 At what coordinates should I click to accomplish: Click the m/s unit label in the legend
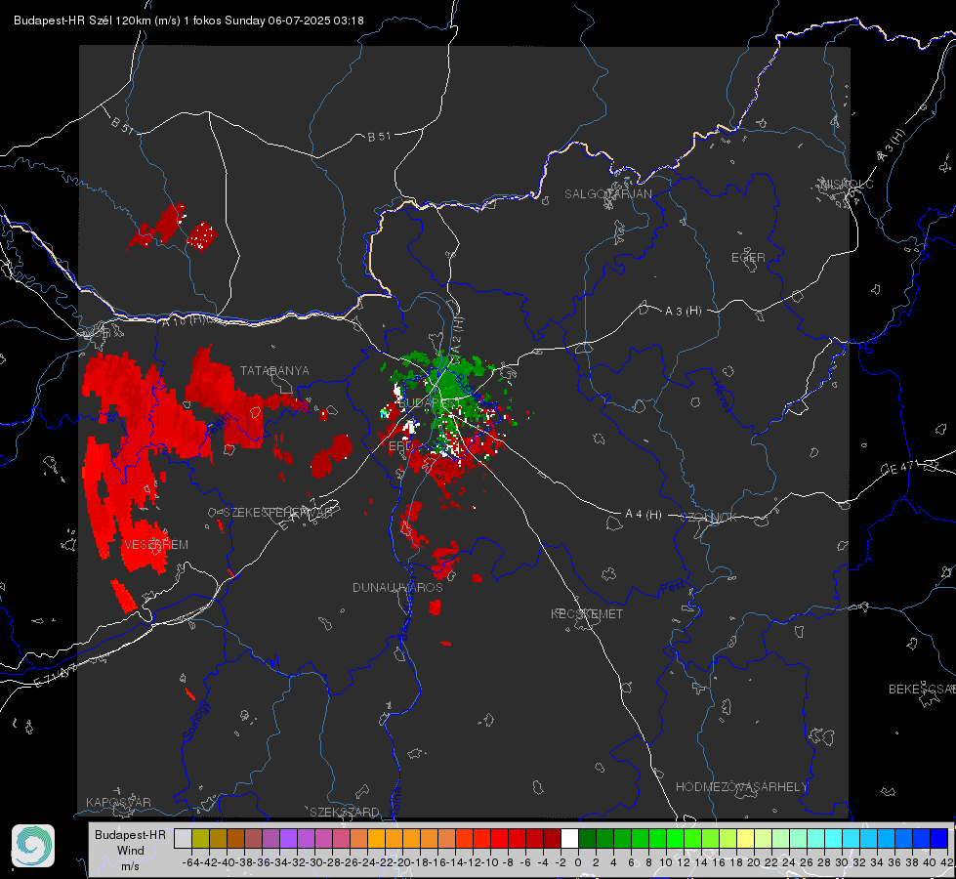point(131,866)
